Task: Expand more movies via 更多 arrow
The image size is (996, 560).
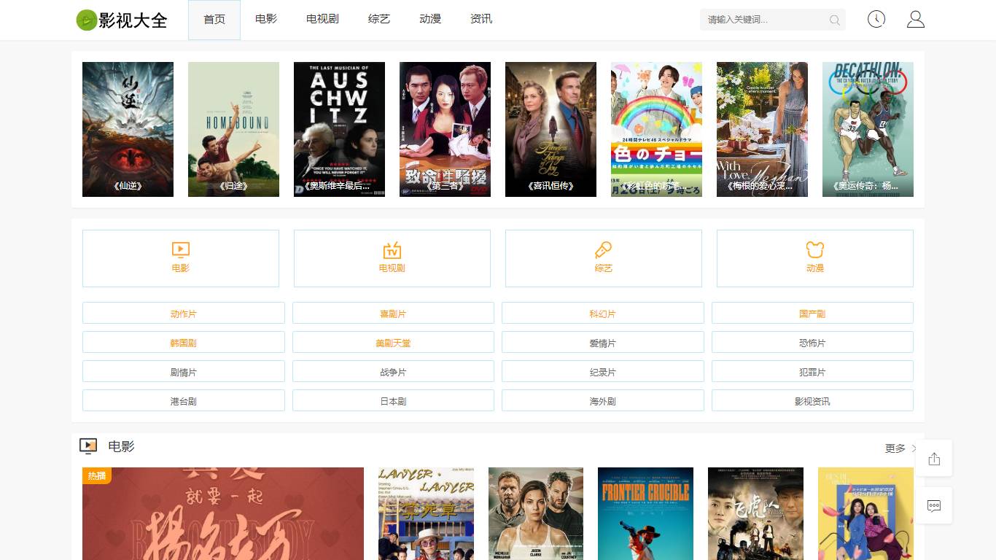Action: click(900, 448)
